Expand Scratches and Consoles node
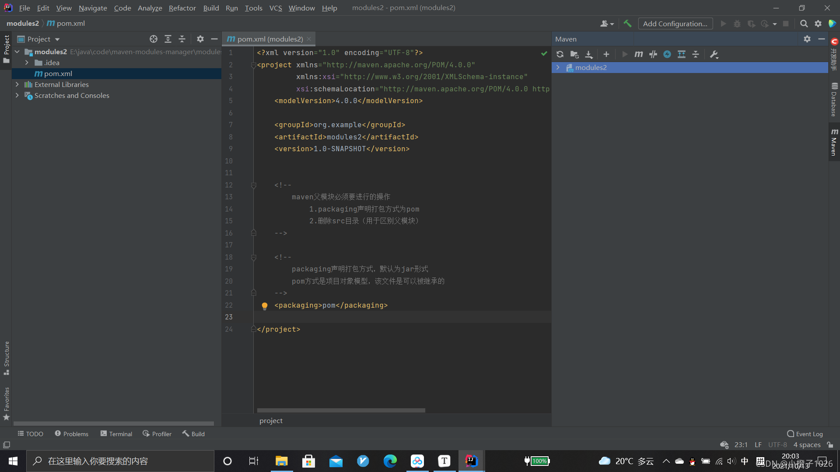Screen dimensions: 840x472 click(x=17, y=95)
